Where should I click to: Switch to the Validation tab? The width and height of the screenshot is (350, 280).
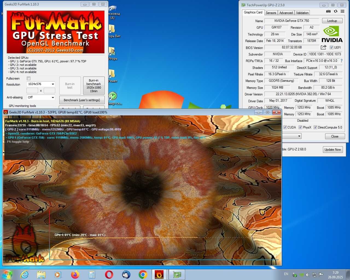pyautogui.click(x=302, y=13)
